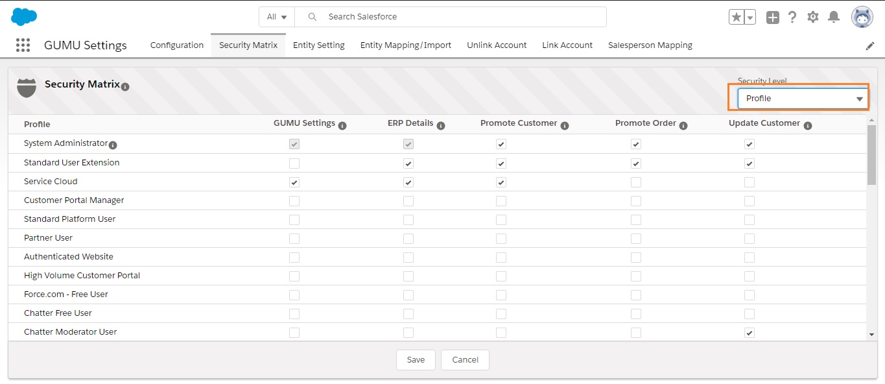Click the Salesforce cloud logo
This screenshot has width=885, height=384.
pyautogui.click(x=24, y=16)
